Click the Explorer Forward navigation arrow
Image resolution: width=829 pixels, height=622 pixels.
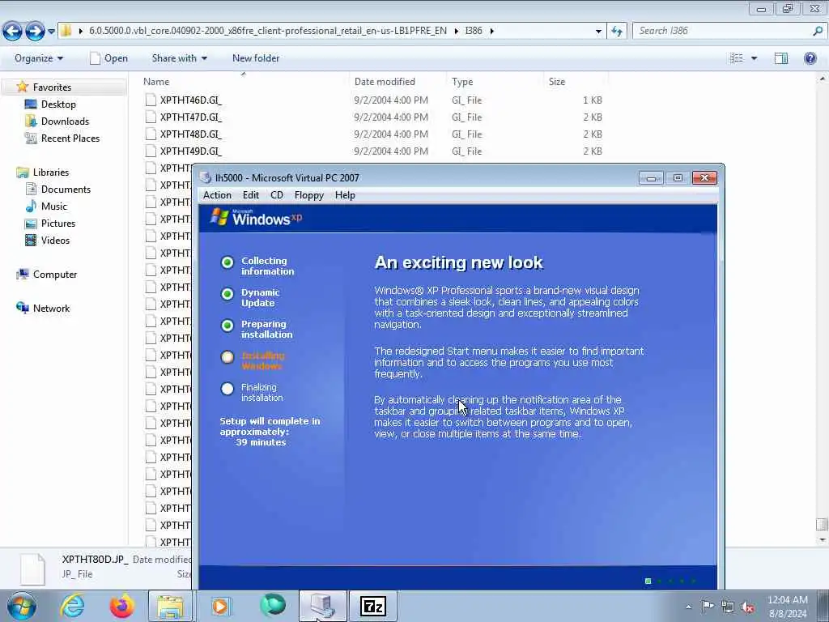pyautogui.click(x=35, y=32)
